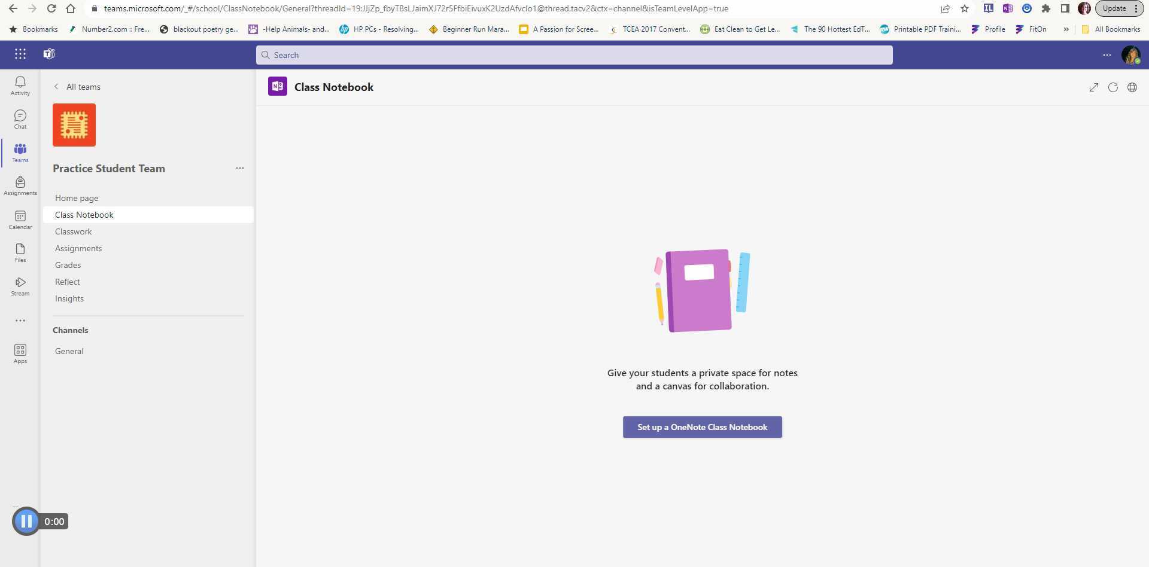Open the Chrome extensions puzzle icon

1046,8
